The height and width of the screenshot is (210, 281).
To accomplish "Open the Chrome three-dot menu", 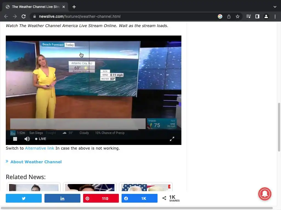I will coord(275,16).
